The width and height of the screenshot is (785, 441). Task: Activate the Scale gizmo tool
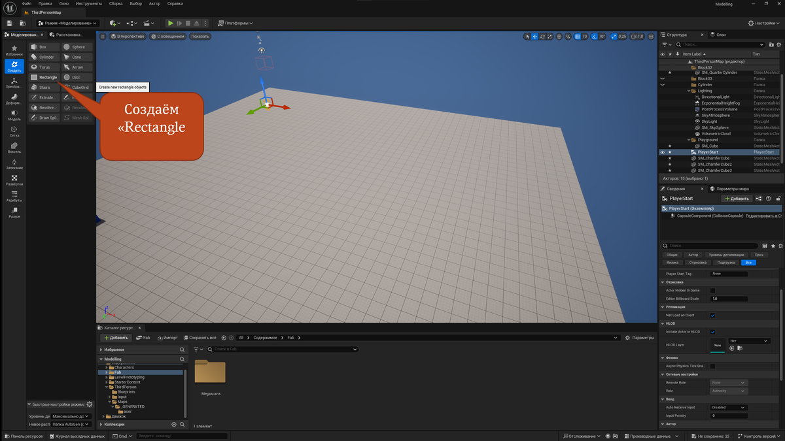click(x=551, y=37)
